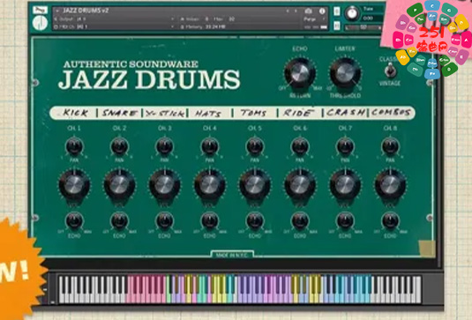Click the CH 1 Echo send knob
Image resolution: width=472 pixels, height=320 pixels.
tap(74, 221)
